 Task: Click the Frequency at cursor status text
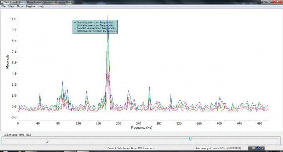coord(218,148)
